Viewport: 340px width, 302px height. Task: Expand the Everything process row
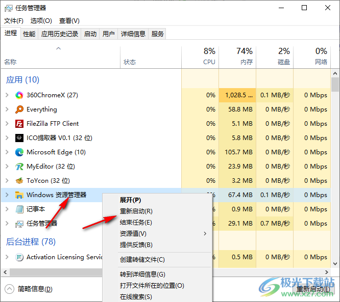(x=7, y=109)
